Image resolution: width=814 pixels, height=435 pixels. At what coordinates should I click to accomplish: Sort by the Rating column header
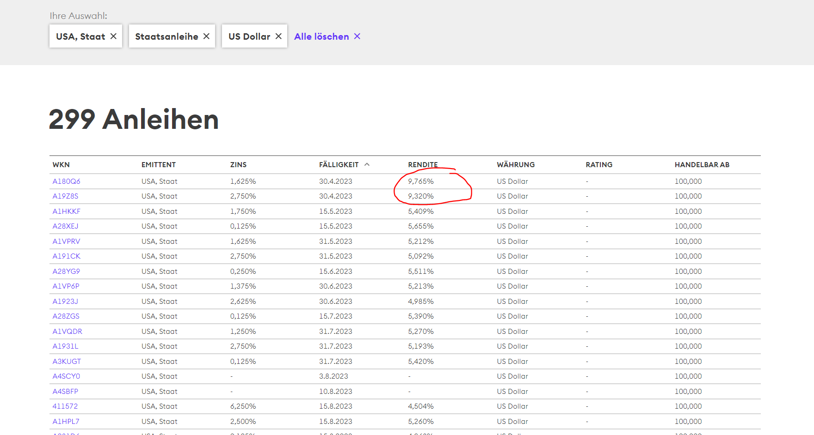599,165
